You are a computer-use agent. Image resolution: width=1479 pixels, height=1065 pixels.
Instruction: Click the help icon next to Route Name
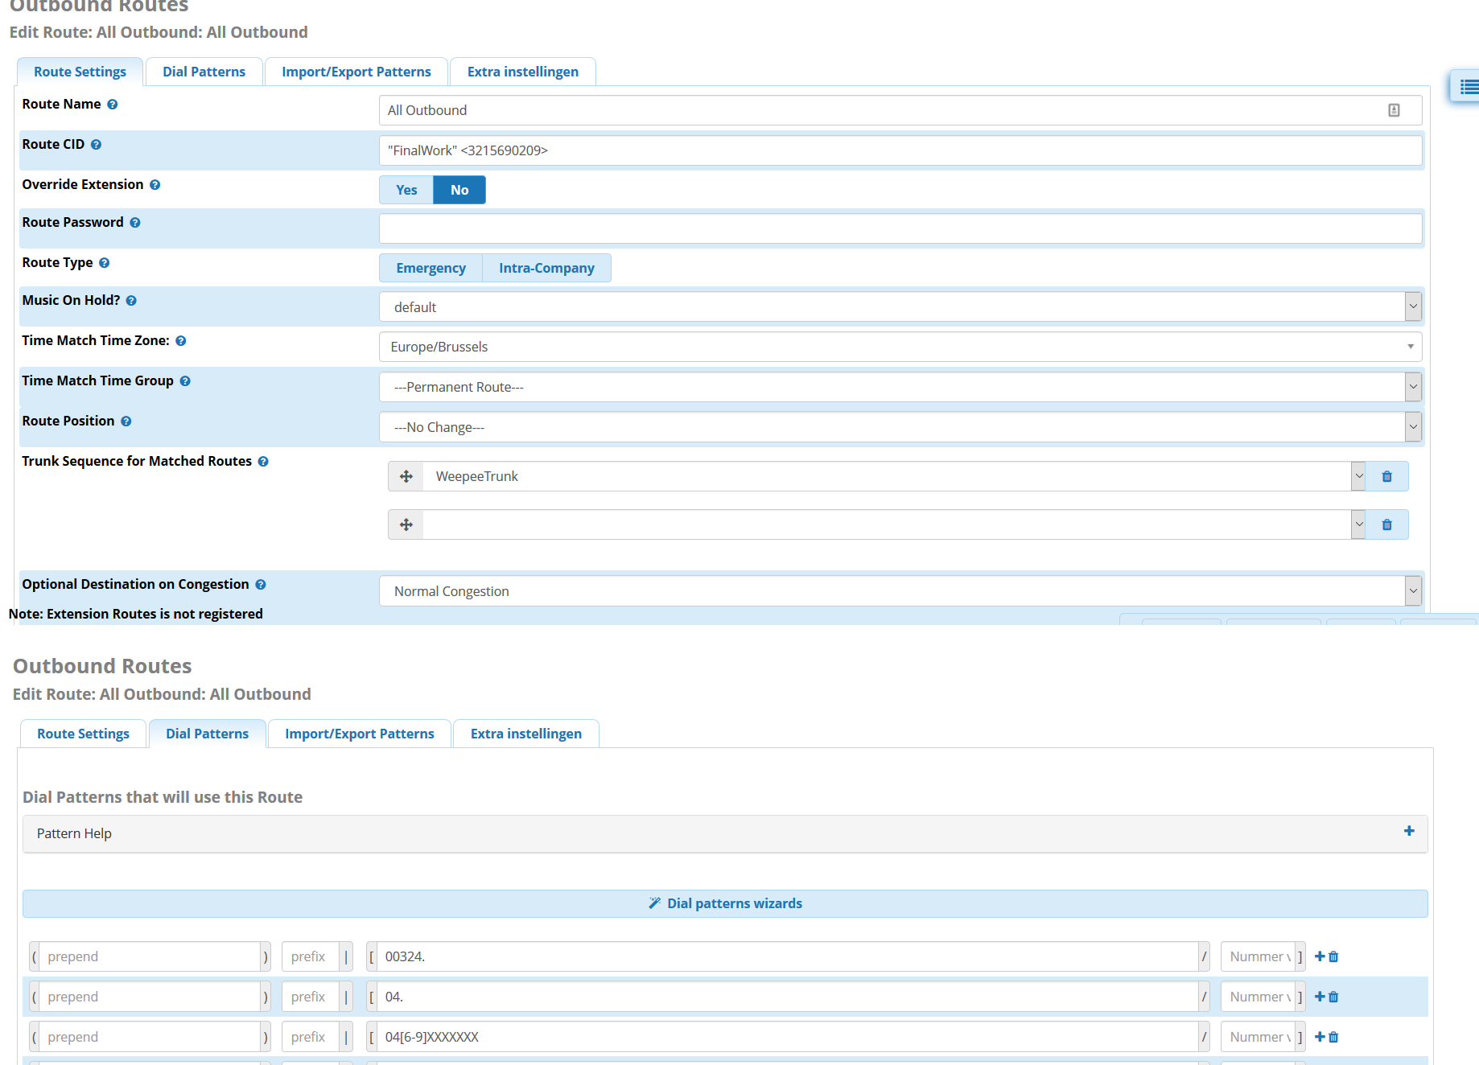pyautogui.click(x=113, y=105)
